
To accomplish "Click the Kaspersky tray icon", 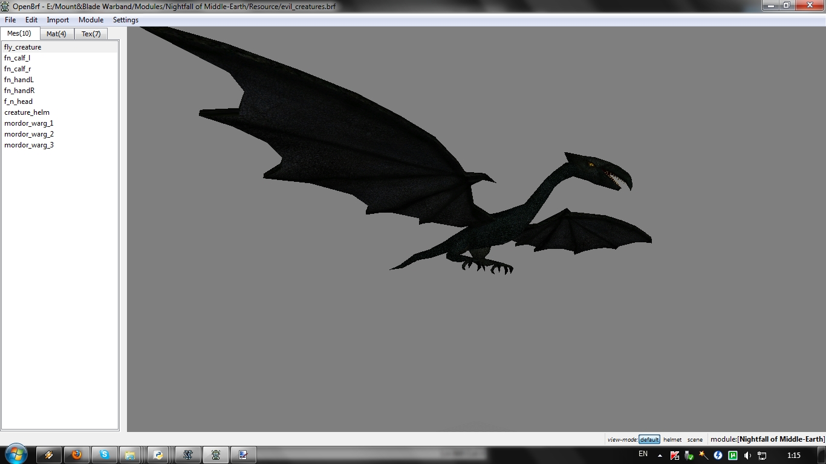I will tap(675, 455).
